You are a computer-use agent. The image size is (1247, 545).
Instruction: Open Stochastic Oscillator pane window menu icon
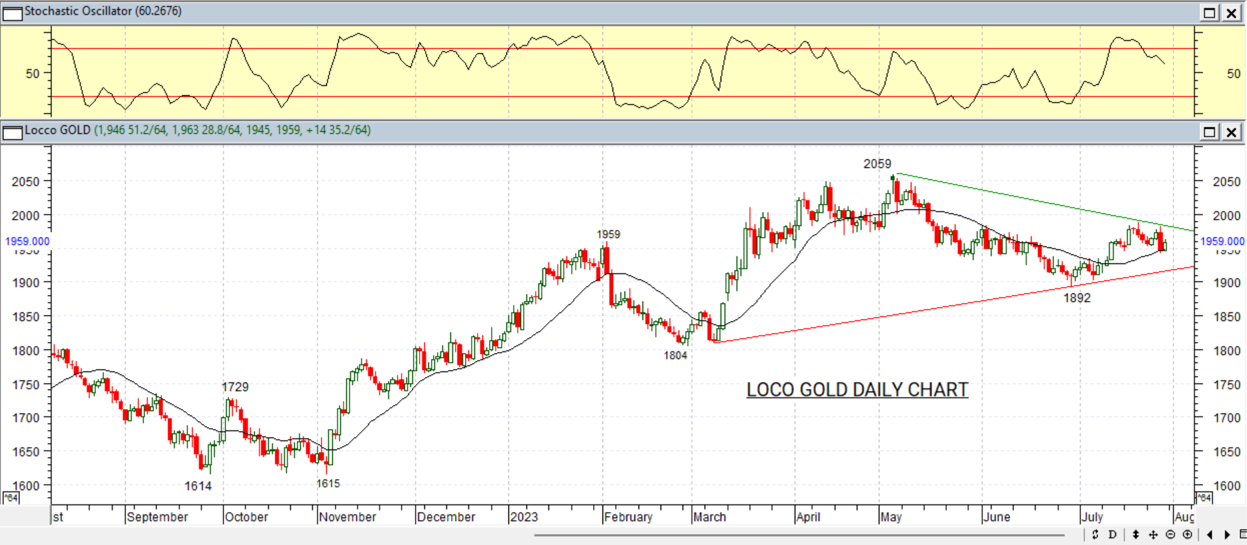coord(12,13)
